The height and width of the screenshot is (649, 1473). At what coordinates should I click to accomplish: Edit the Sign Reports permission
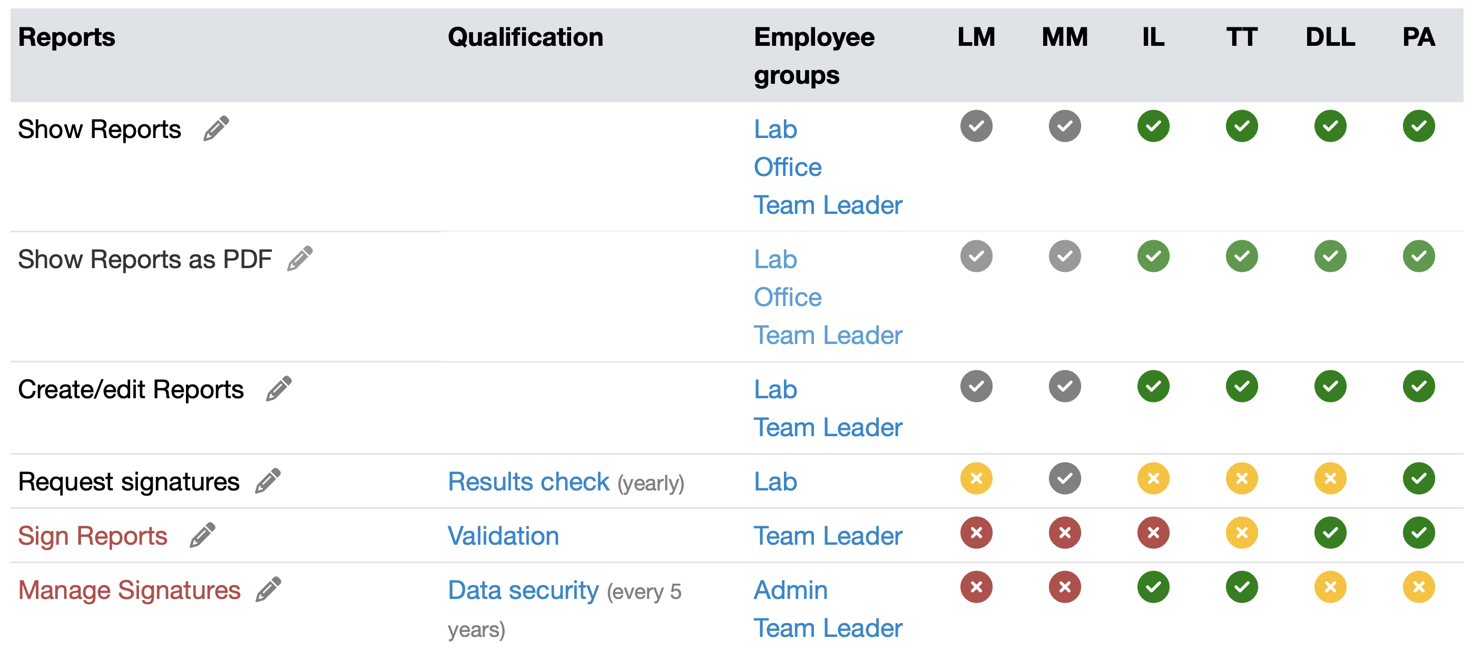pos(202,535)
